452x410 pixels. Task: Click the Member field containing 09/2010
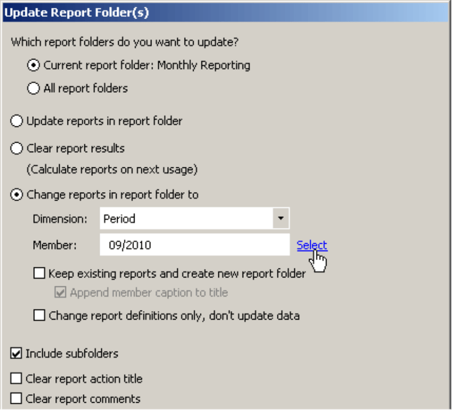195,245
